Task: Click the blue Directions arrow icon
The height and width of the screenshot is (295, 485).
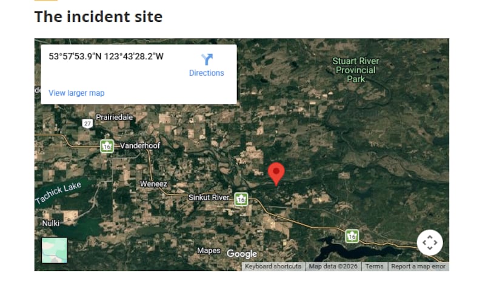Action: pos(207,59)
